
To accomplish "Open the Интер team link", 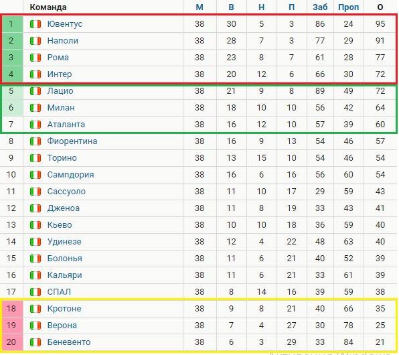I will coord(60,74).
